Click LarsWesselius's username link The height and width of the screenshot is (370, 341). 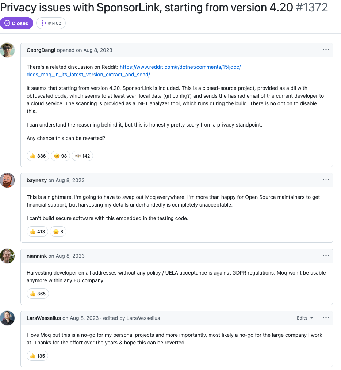pyautogui.click(x=43, y=318)
